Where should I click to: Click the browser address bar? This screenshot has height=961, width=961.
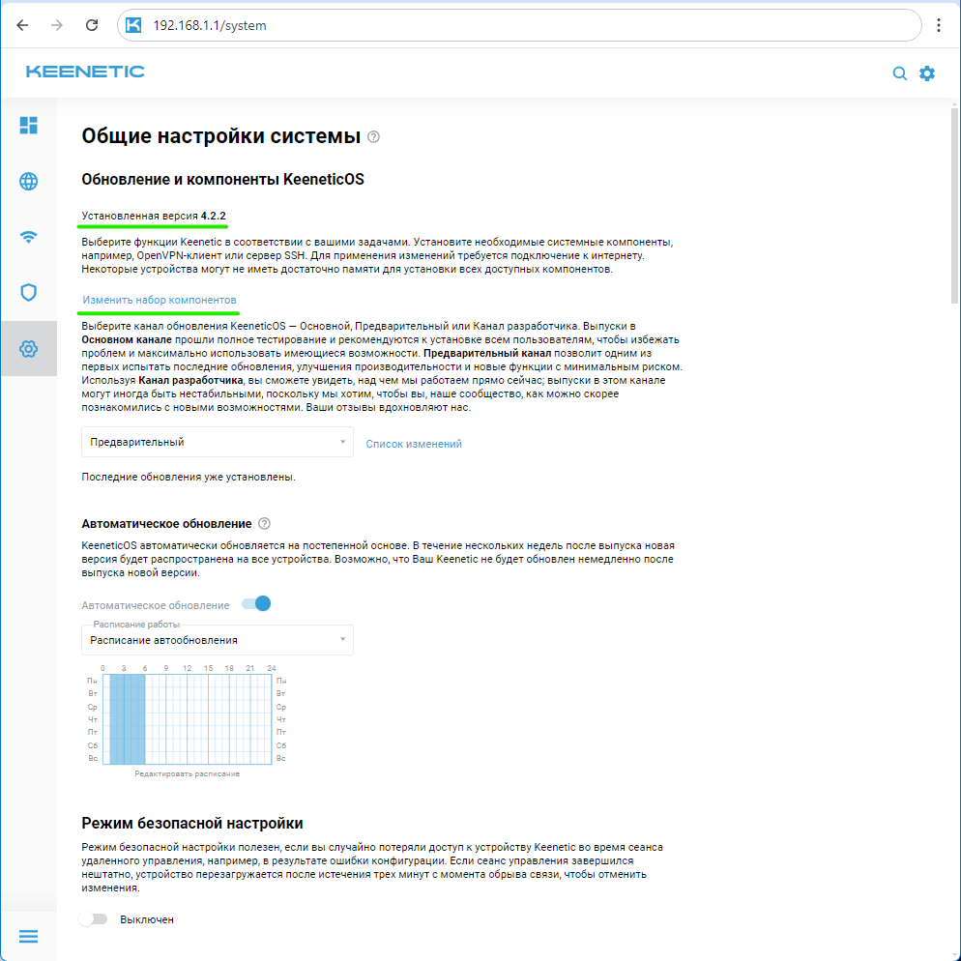522,26
